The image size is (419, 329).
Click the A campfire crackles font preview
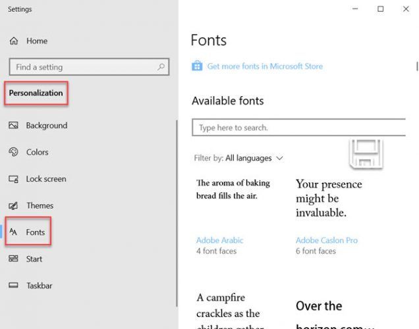coord(230,311)
